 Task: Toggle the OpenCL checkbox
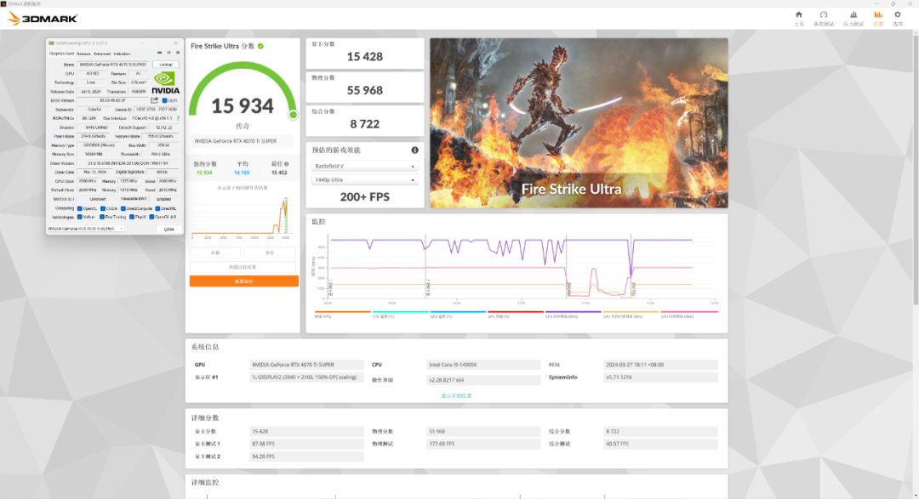pos(80,208)
